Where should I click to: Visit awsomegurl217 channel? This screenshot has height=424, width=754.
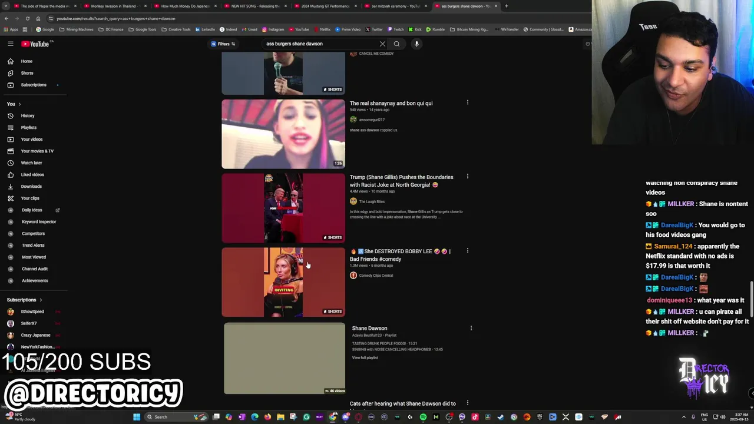372,120
